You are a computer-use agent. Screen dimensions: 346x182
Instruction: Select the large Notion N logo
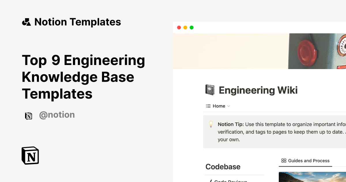click(x=30, y=155)
